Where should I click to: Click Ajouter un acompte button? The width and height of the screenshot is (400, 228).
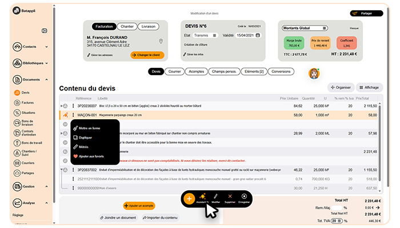[139, 206]
